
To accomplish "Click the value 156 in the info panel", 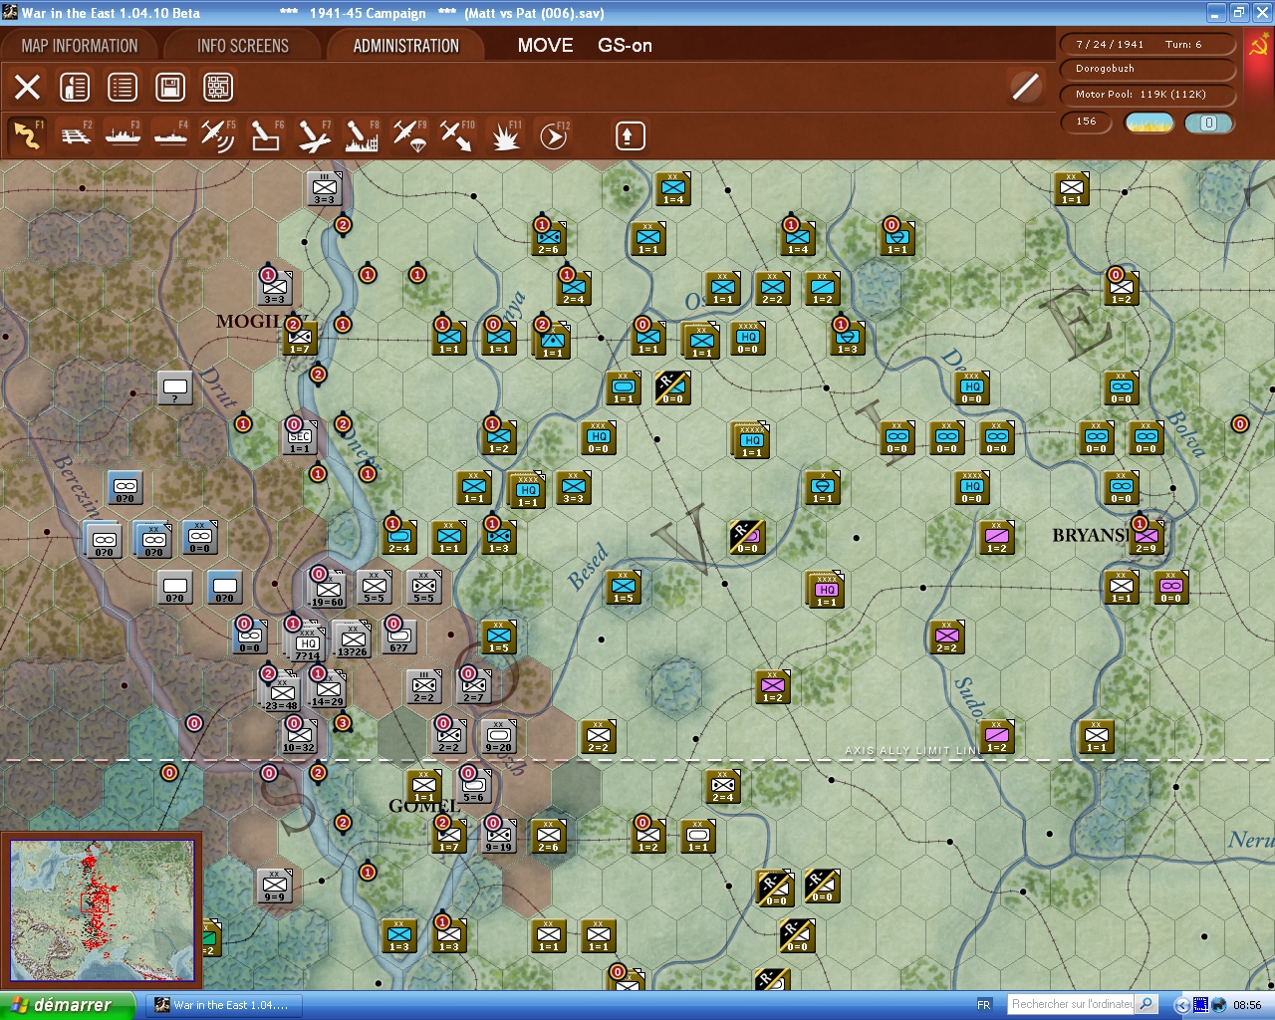I will (1087, 122).
